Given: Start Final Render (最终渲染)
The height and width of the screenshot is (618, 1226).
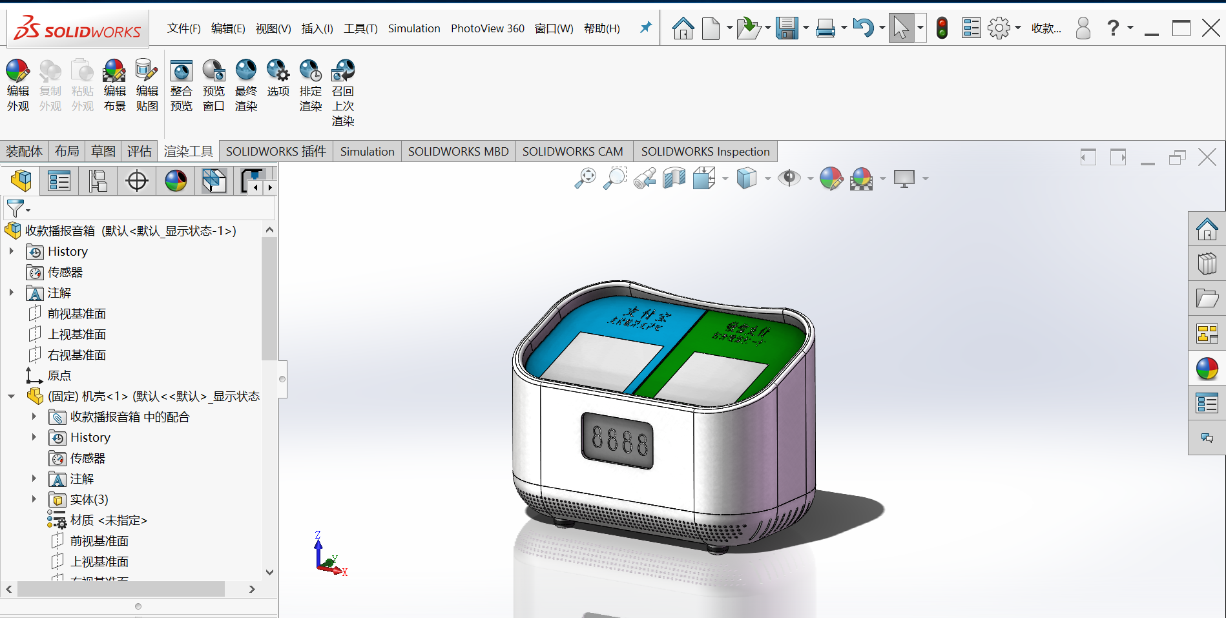Looking at the screenshot, I should point(246,85).
